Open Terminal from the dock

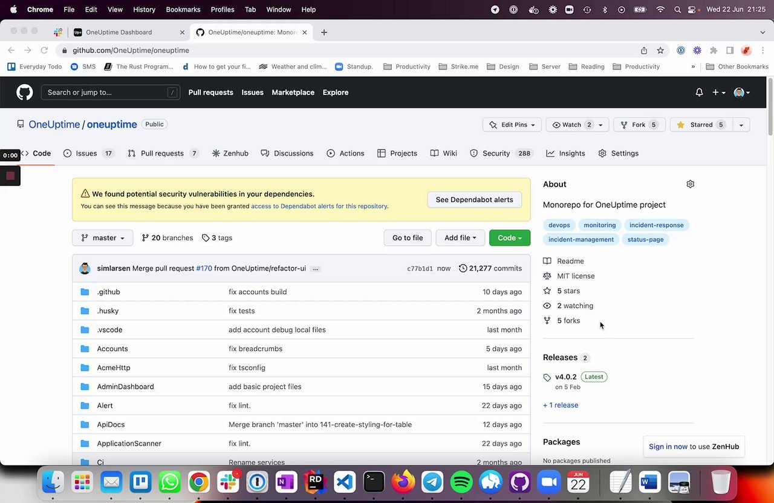(x=374, y=482)
